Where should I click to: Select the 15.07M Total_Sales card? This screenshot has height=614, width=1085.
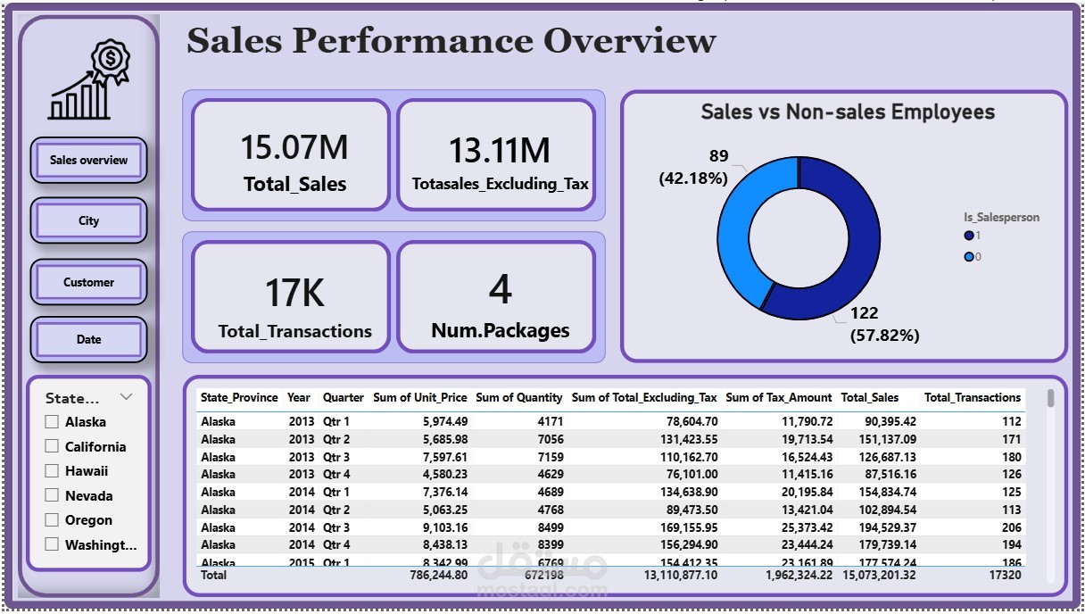click(291, 155)
